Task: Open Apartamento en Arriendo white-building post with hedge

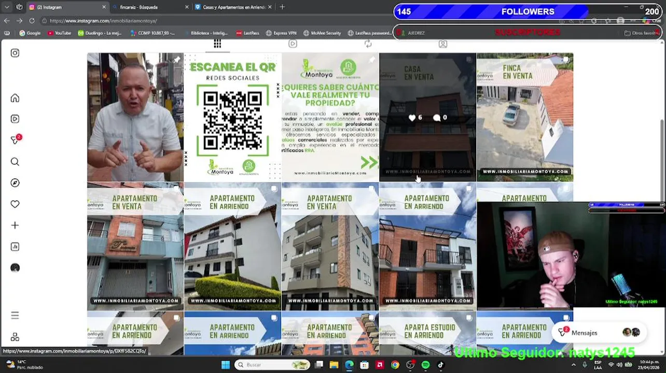Action: coord(232,247)
